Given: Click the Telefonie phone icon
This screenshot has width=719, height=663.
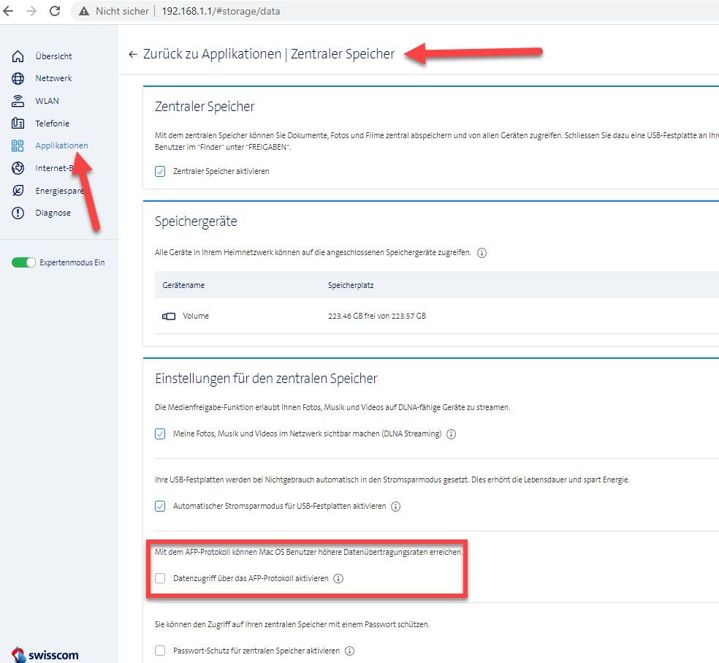Looking at the screenshot, I should [18, 124].
